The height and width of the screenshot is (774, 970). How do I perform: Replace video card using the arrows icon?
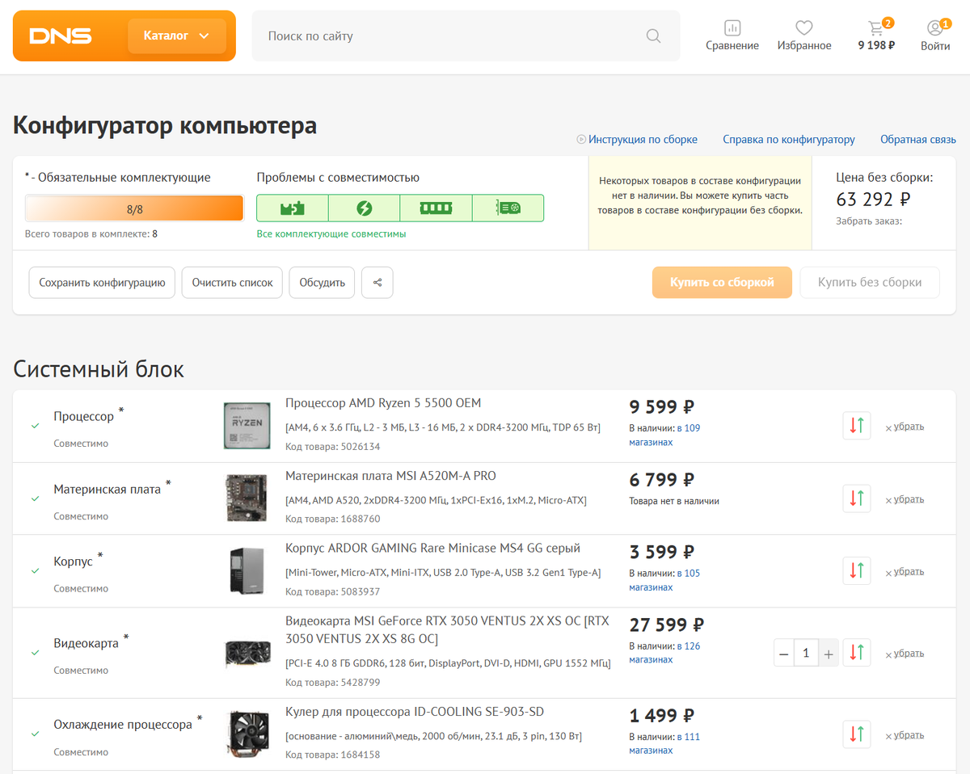[x=857, y=653]
